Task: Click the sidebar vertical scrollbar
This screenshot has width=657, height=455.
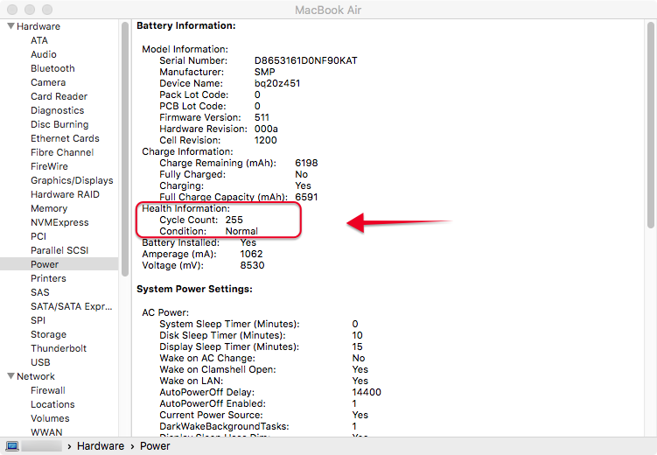Action: (125, 150)
